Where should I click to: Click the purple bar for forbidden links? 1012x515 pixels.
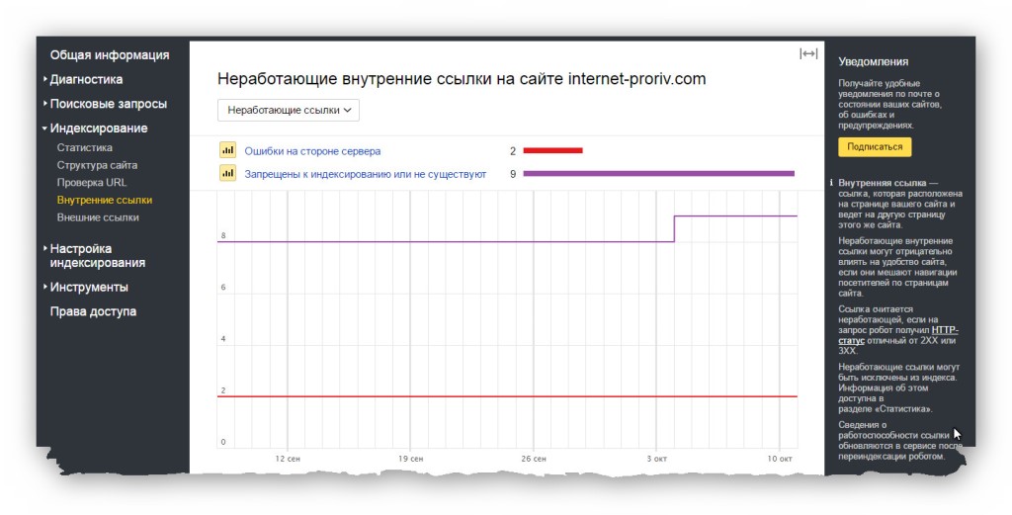click(658, 174)
